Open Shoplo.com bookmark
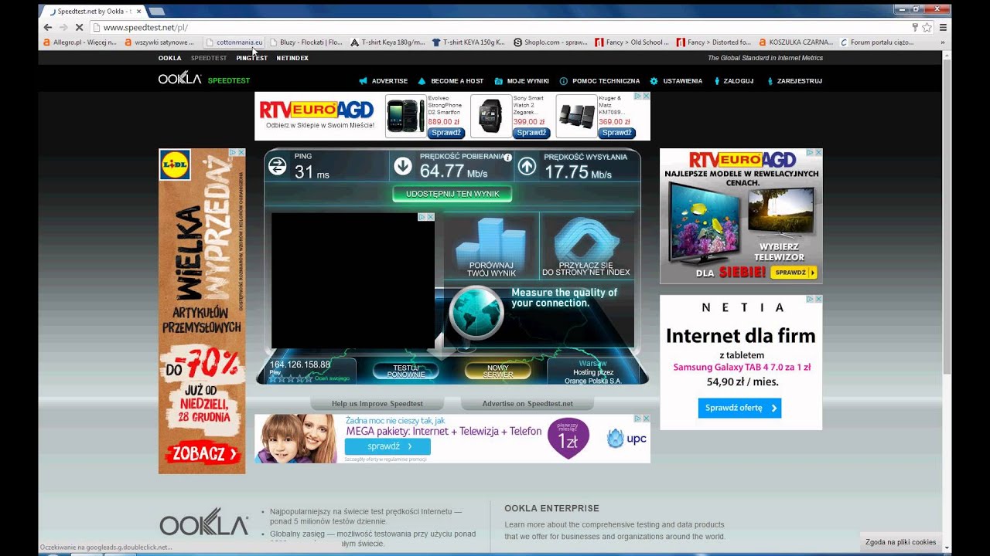The height and width of the screenshot is (556, 990). click(x=550, y=42)
